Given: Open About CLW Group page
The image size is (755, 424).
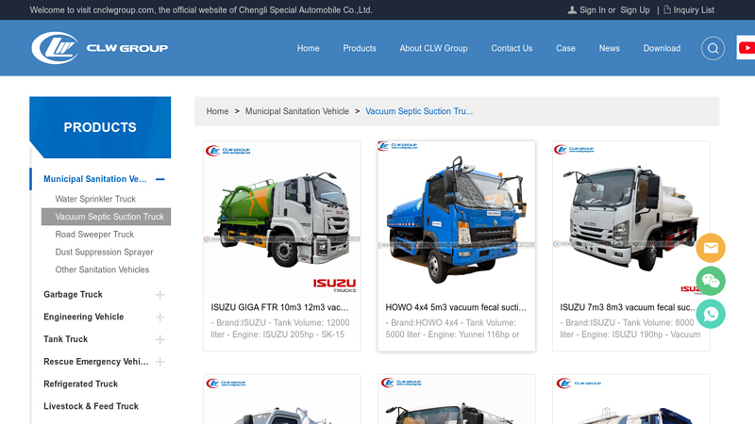Looking at the screenshot, I should pos(433,48).
